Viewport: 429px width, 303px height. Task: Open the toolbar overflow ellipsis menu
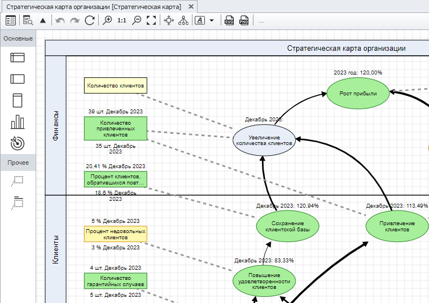[261, 21]
